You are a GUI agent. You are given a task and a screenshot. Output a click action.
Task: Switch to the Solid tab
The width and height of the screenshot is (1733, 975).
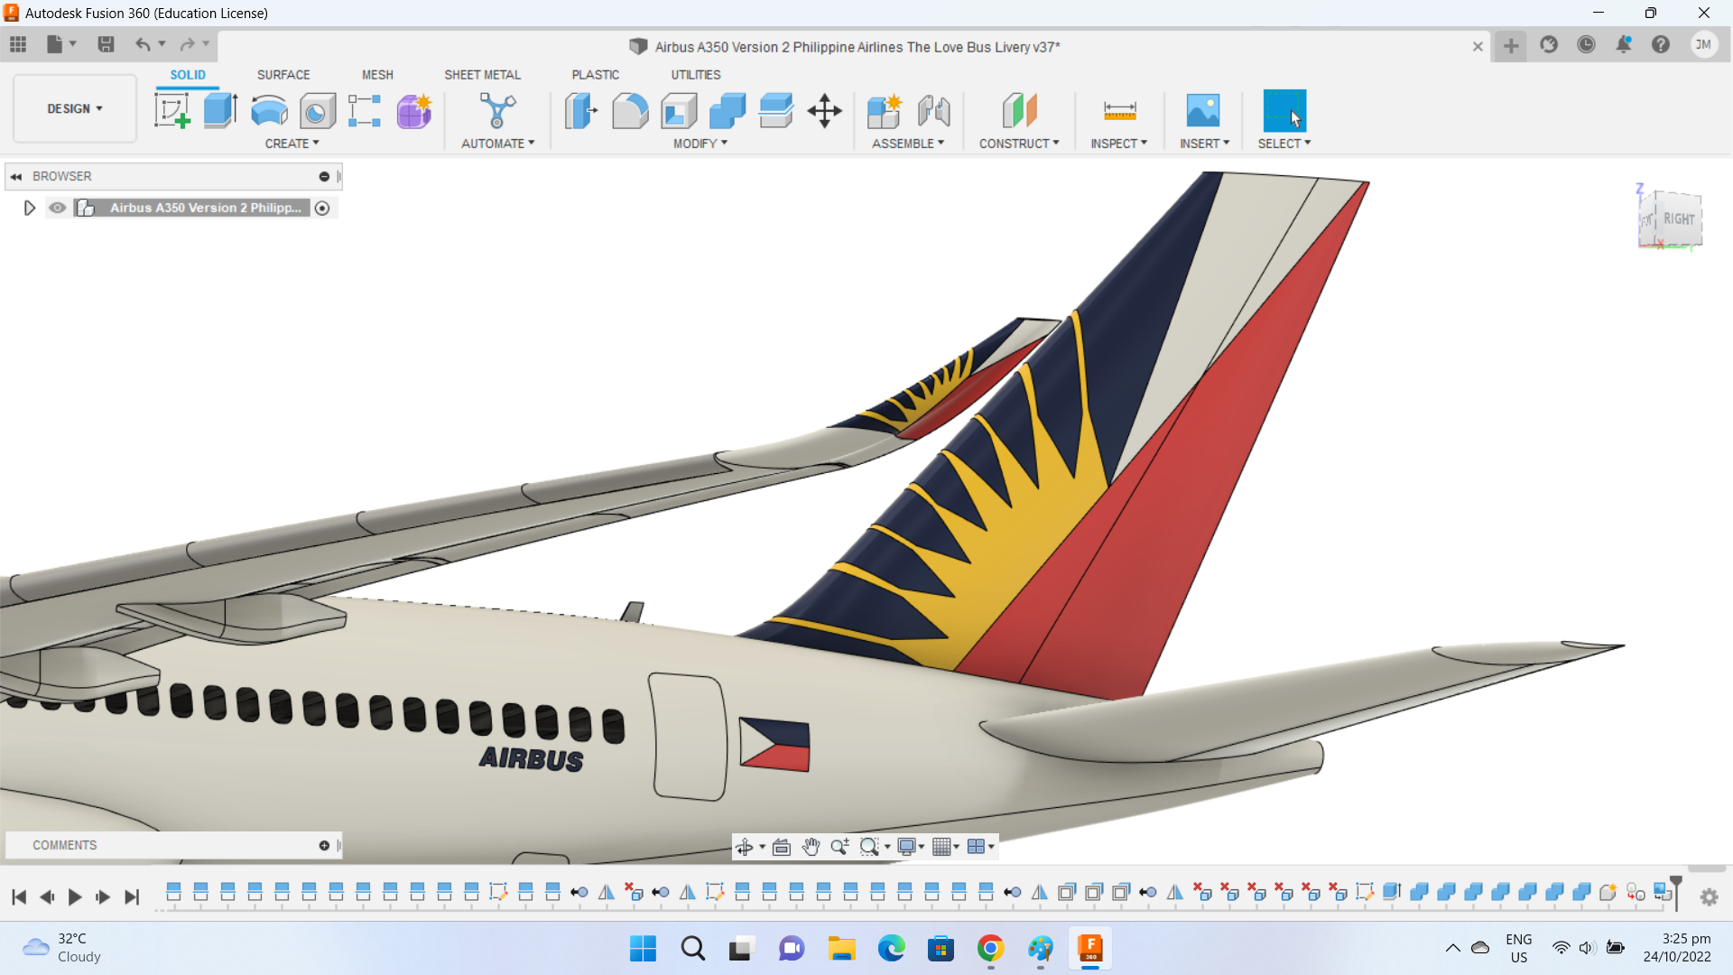click(188, 75)
